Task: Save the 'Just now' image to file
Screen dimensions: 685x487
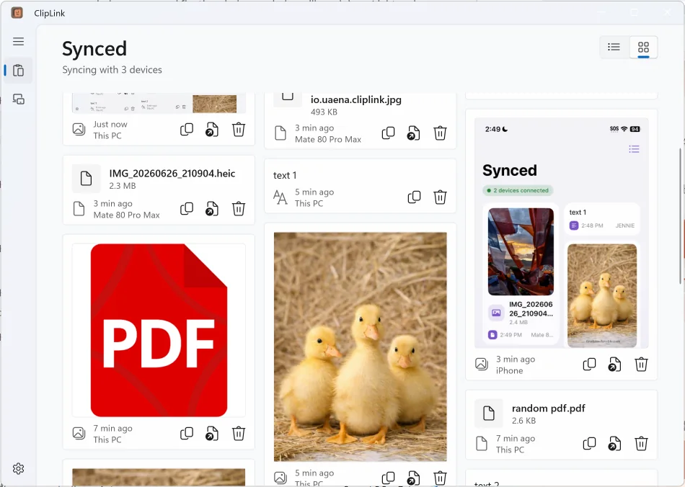Action: [212, 130]
